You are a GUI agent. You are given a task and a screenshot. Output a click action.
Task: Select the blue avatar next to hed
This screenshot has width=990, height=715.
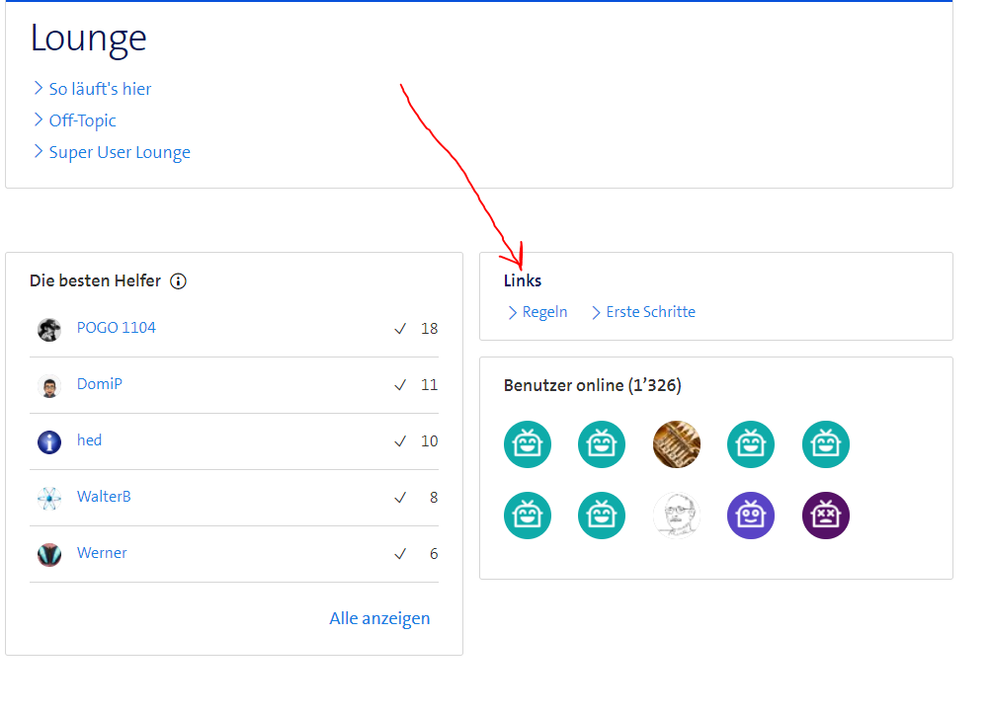[49, 442]
